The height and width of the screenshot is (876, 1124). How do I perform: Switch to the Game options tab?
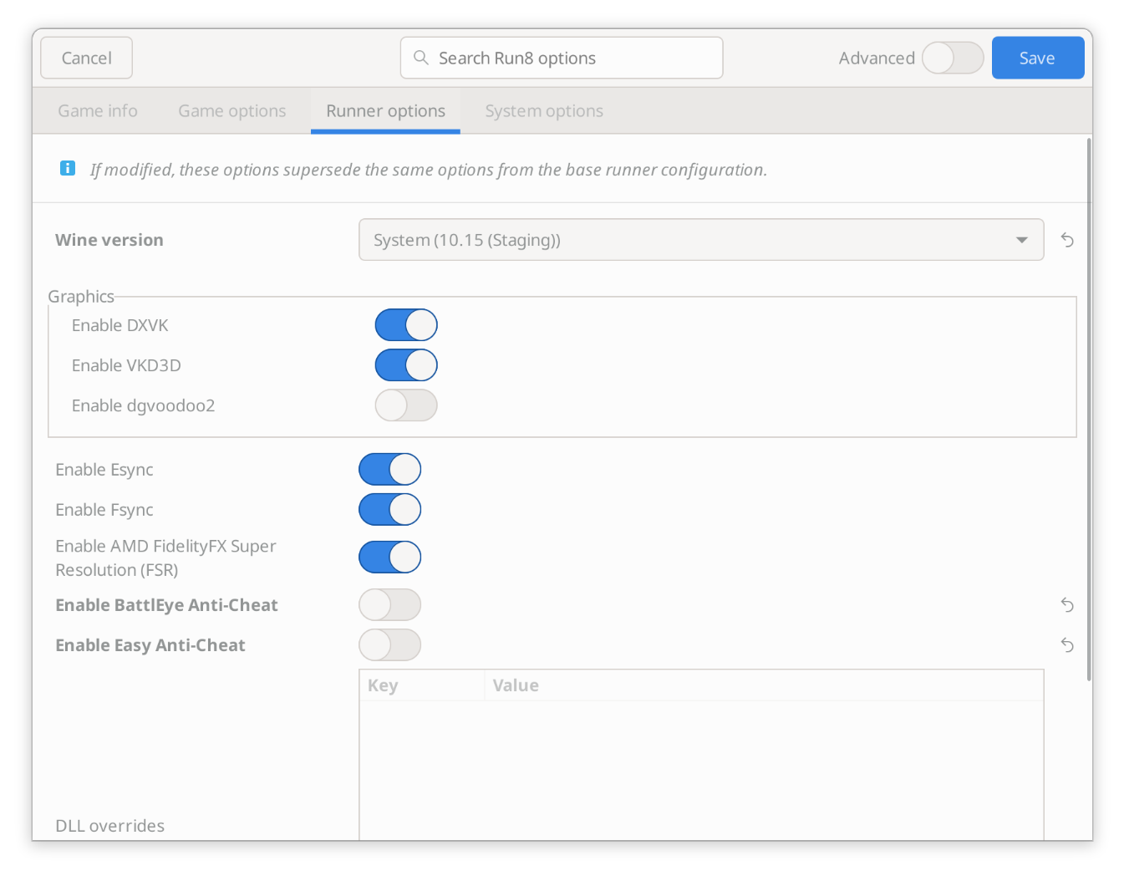[x=231, y=110]
